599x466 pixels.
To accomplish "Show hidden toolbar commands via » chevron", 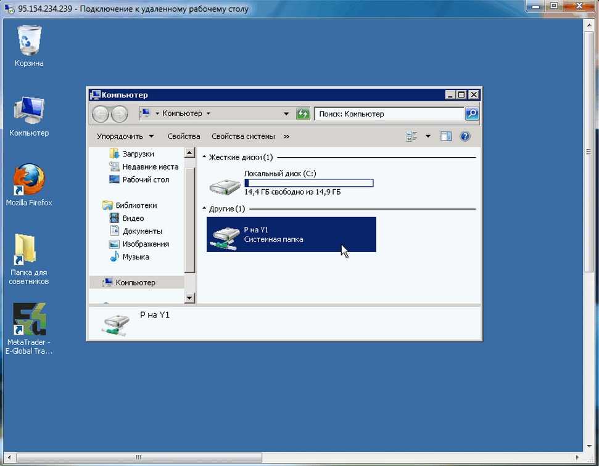I will tap(286, 136).
